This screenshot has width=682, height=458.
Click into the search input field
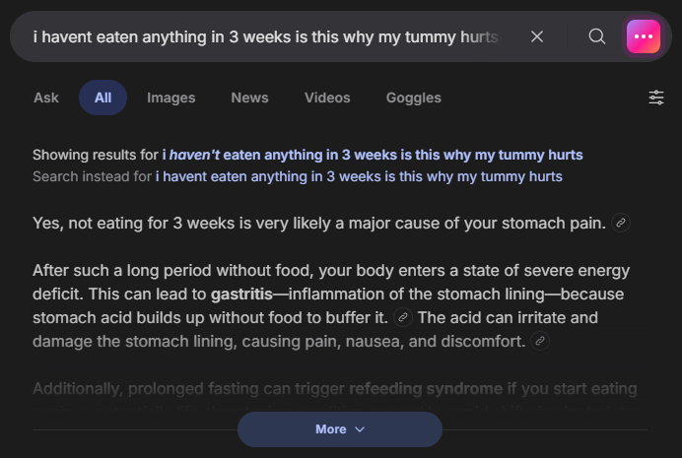(266, 36)
